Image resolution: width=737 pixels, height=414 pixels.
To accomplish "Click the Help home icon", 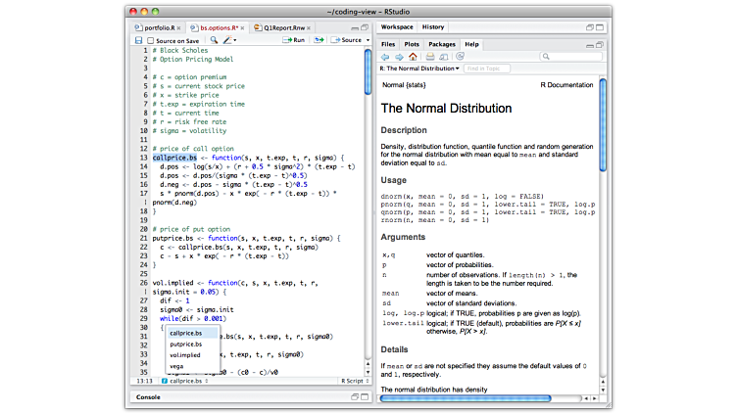I will tap(413, 57).
